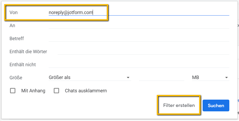Click the Größe field label
The width and height of the screenshot is (239, 121).
tap(16, 77)
